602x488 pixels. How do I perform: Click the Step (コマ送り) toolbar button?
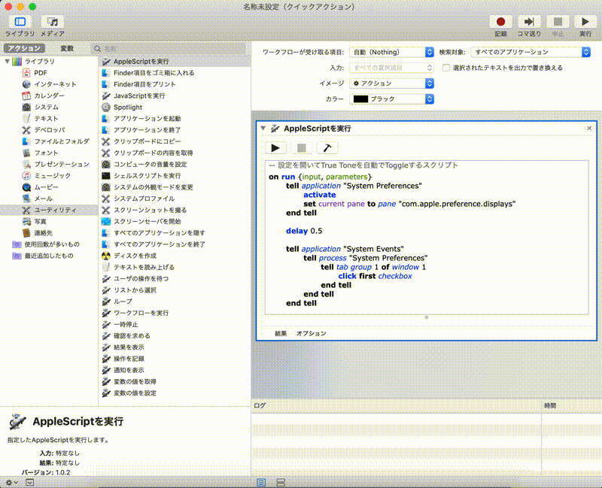click(529, 22)
